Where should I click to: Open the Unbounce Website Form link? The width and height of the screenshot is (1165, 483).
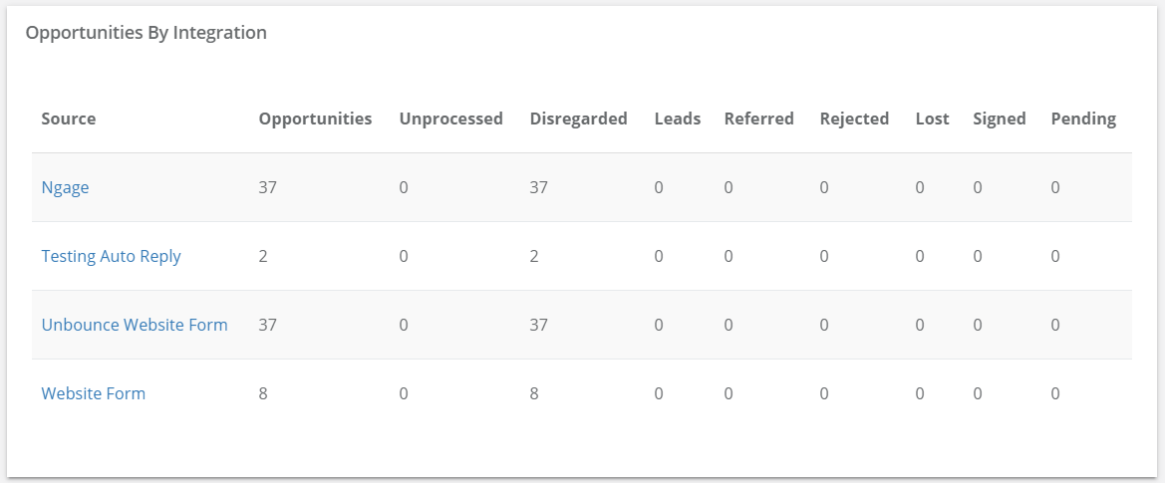[135, 325]
